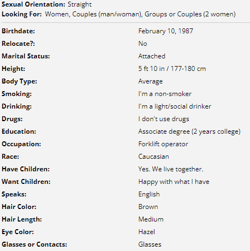This screenshot has width=250, height=251.
Task: Click the Attached marital status value
Action: coord(152,56)
